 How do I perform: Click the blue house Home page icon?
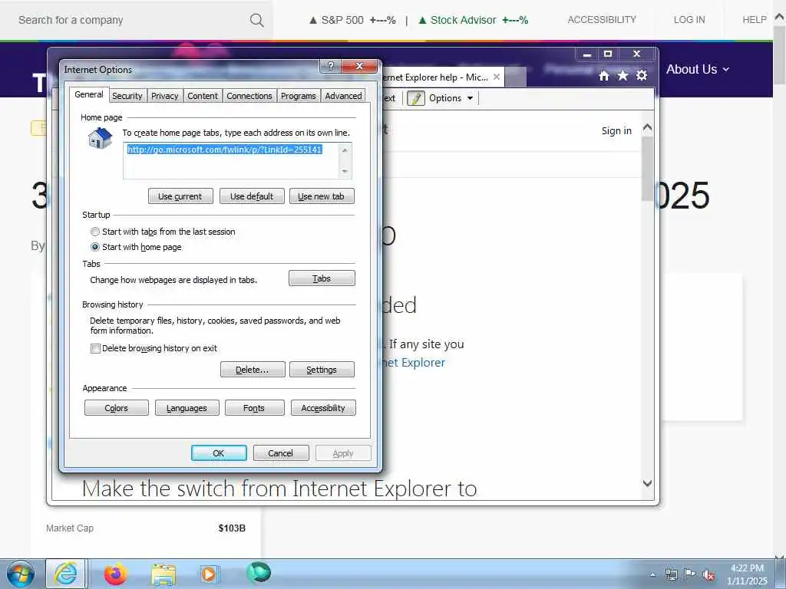pyautogui.click(x=101, y=138)
